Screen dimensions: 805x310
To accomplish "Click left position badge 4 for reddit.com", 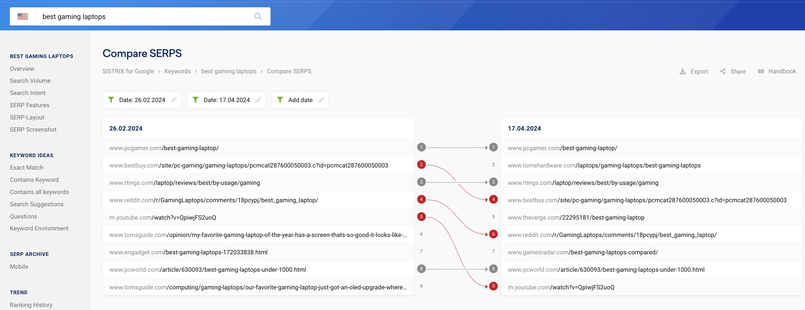I will click(x=421, y=199).
